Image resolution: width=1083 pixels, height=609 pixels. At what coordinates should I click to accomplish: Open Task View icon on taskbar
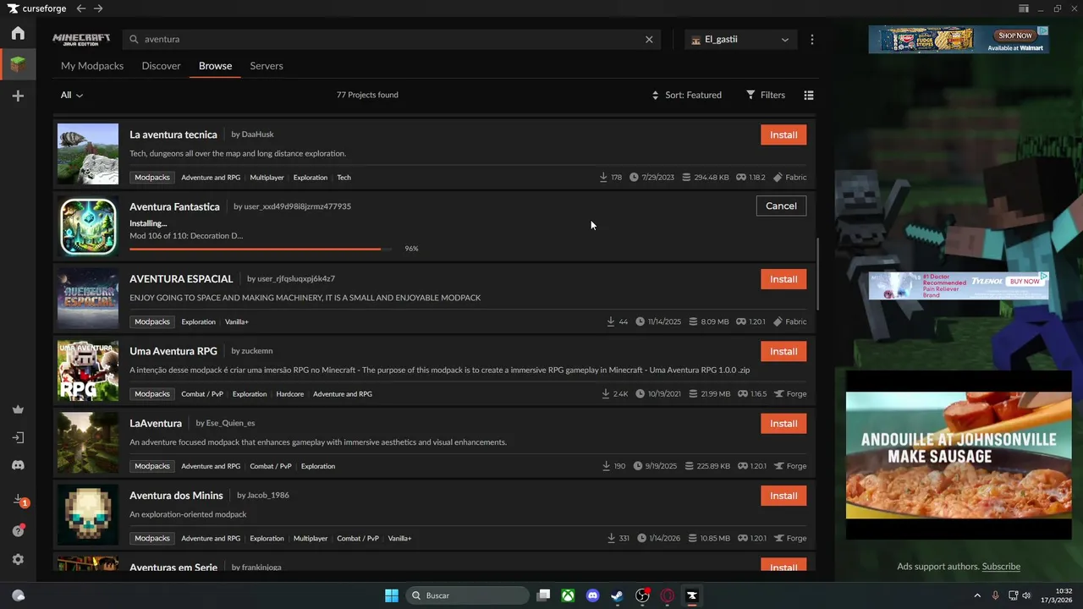click(x=544, y=595)
